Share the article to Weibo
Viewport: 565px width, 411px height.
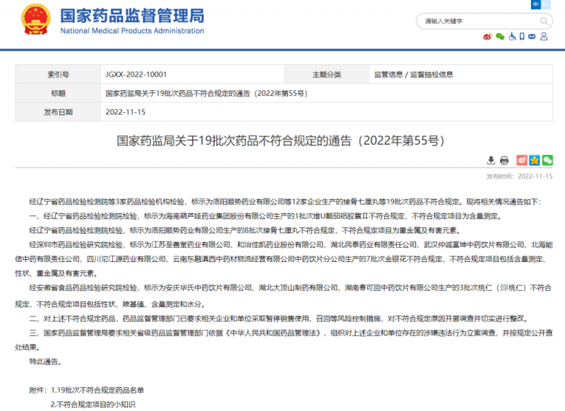(522, 160)
